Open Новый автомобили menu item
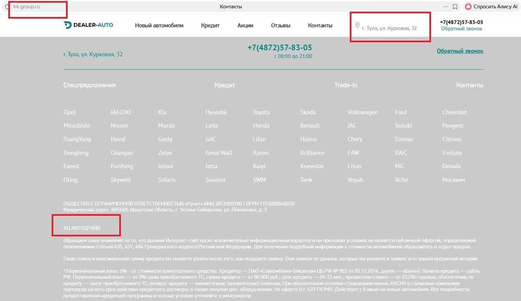Viewport: 521px width, 301px height. [x=159, y=26]
